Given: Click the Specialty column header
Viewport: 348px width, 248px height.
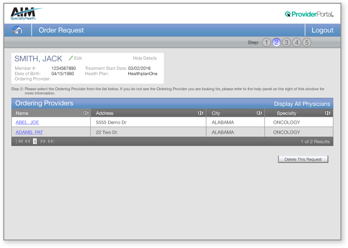Looking at the screenshot, I should [299, 113].
